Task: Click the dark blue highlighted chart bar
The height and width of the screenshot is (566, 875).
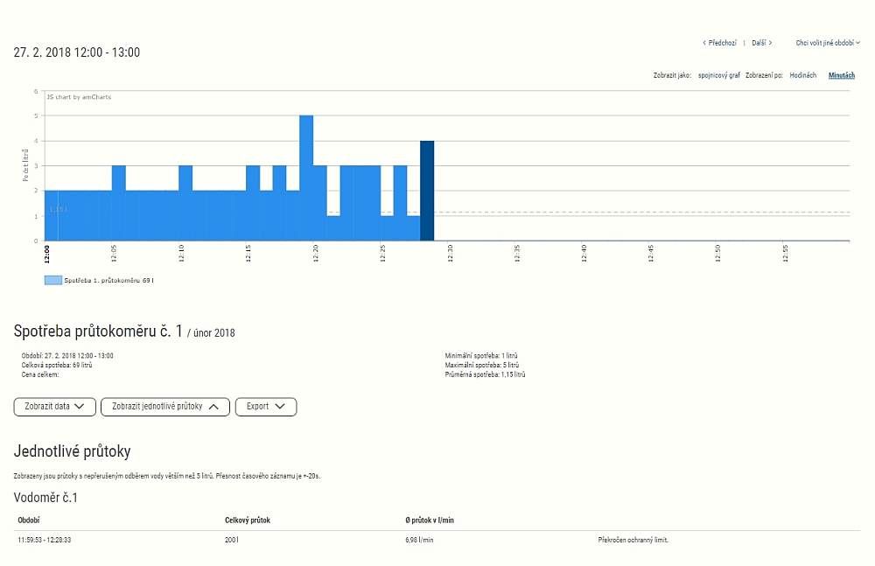Action: coord(427,190)
